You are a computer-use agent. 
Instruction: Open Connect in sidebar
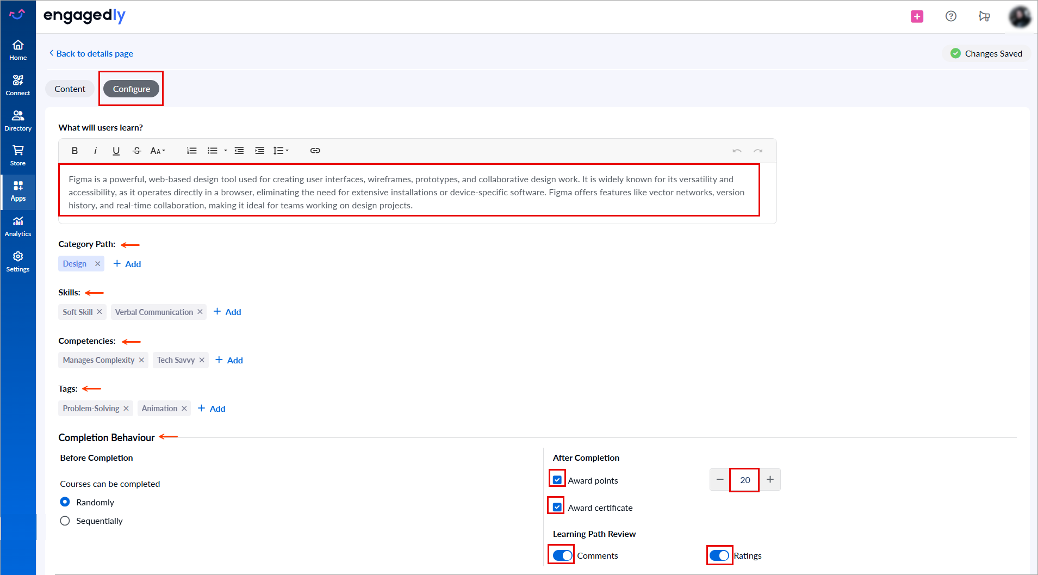click(x=18, y=85)
